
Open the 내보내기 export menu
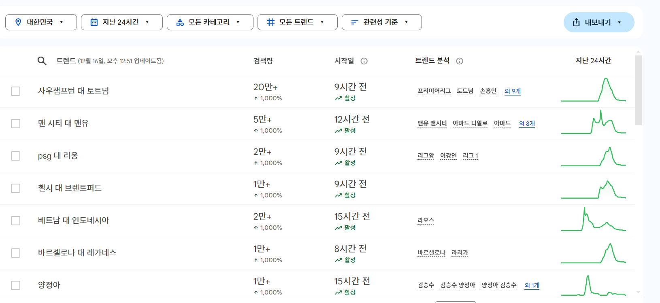[599, 22]
